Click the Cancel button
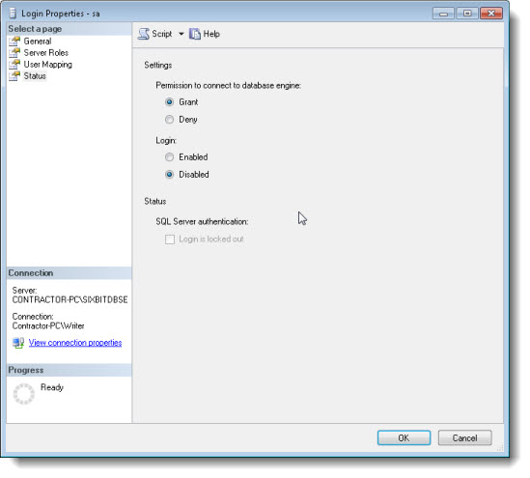The image size is (530, 478). point(464,437)
